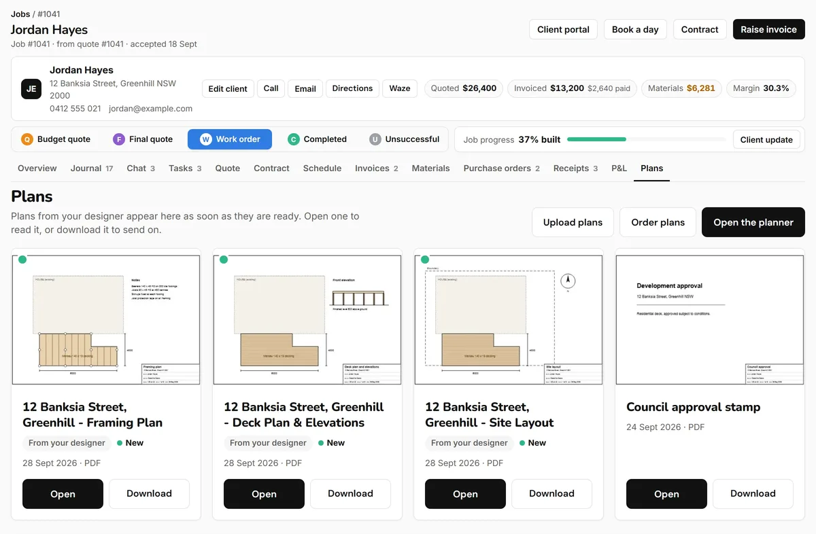Click the Deck Plan & Elevations title
The height and width of the screenshot is (534, 816).
click(304, 414)
